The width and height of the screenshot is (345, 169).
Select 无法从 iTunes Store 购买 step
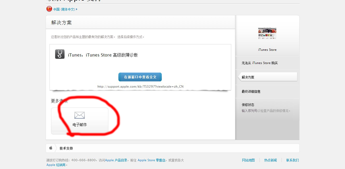[x=260, y=63]
